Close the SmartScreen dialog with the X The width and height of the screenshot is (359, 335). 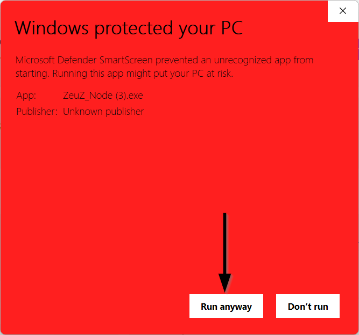(x=343, y=11)
